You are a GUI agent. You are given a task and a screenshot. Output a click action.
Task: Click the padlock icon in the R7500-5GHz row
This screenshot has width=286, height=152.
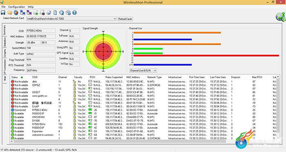pos(74,124)
